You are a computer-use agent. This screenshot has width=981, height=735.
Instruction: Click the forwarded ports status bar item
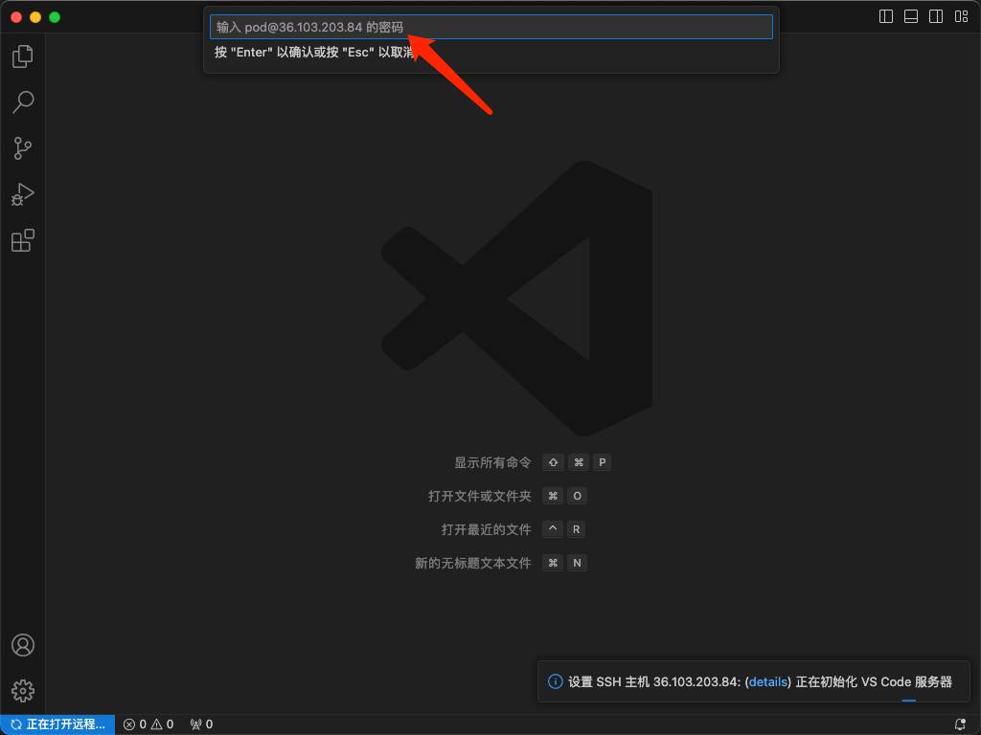(x=201, y=724)
